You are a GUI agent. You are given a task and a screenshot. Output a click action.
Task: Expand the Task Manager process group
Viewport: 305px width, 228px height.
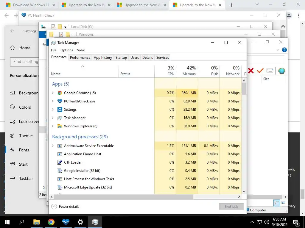[52, 118]
